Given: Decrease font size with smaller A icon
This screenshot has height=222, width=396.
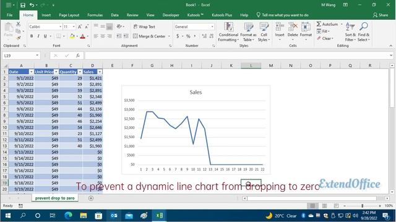Looking at the screenshot, I should pyautogui.click(x=87, y=27).
